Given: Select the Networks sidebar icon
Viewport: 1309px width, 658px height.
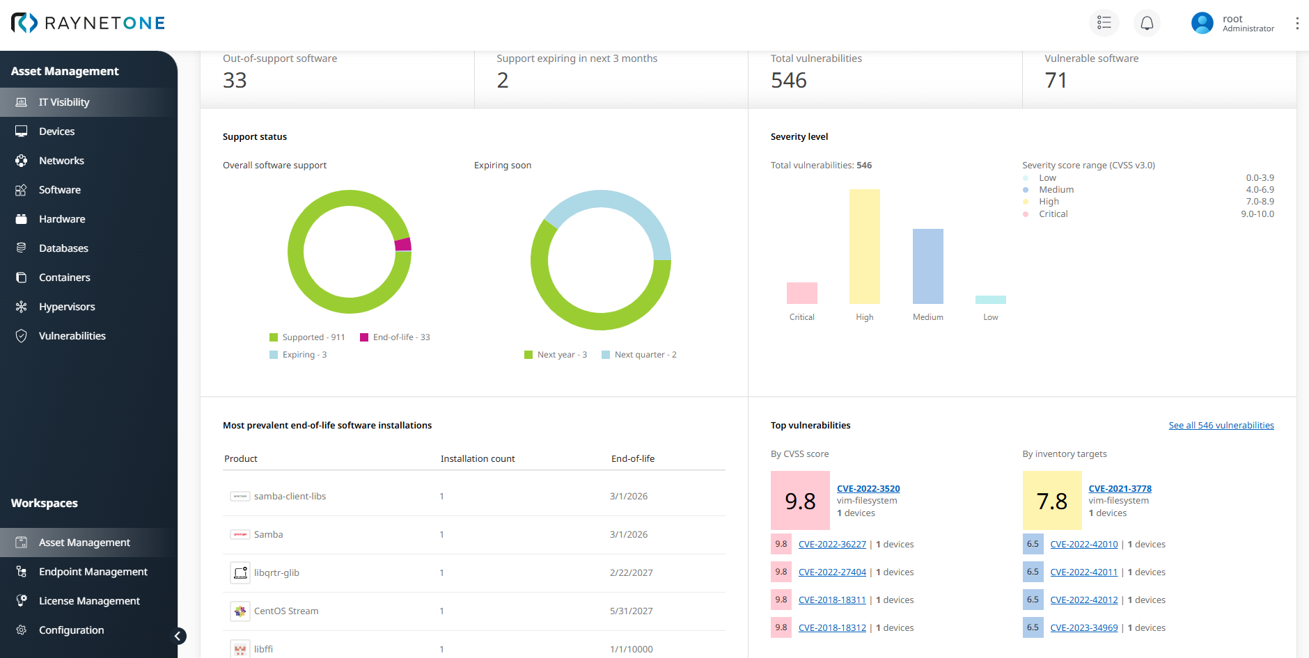Looking at the screenshot, I should (22, 160).
